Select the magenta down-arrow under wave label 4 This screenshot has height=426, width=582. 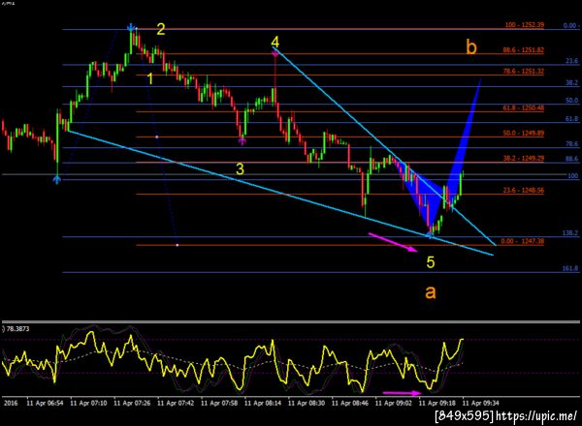(275, 54)
